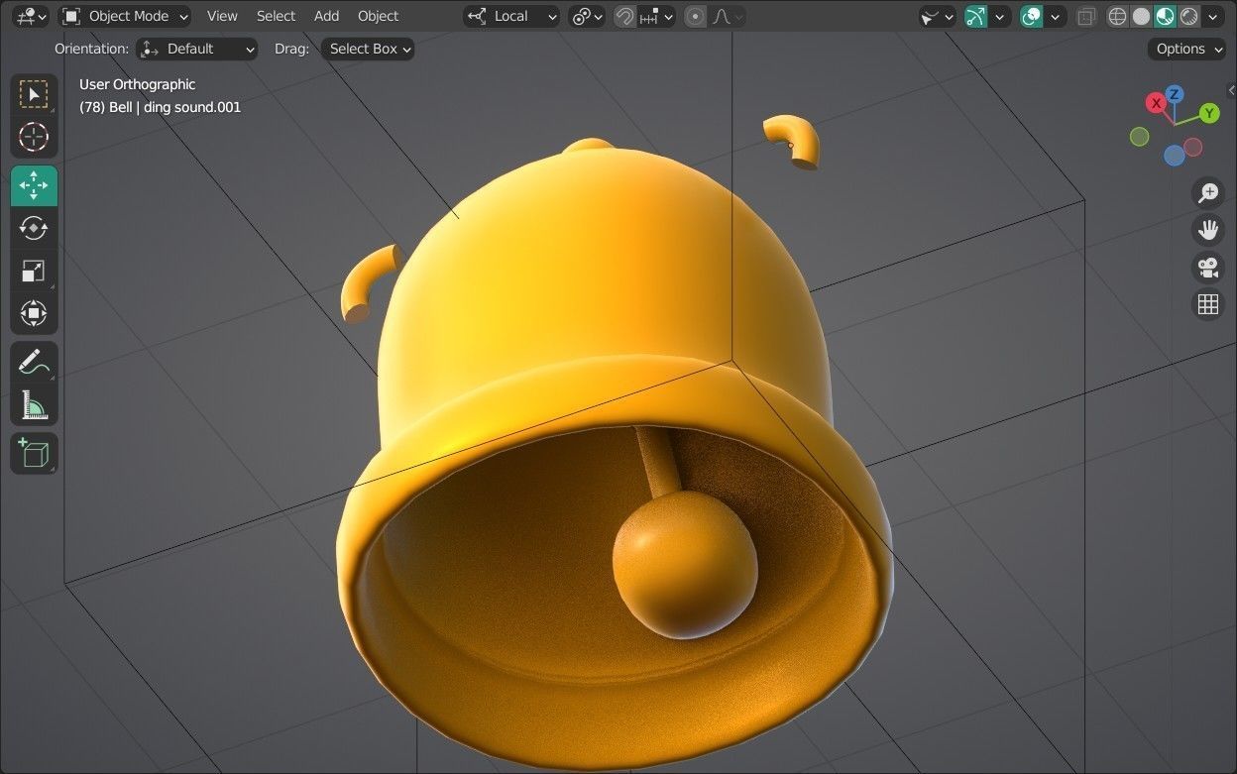Screen dimensions: 1237x774
Task: Click the unlabeled blue negative axis dot
Action: [x=1174, y=155]
